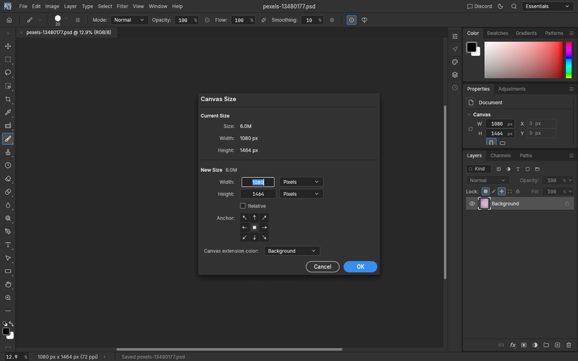Select the Eyedropper tool

[8, 112]
